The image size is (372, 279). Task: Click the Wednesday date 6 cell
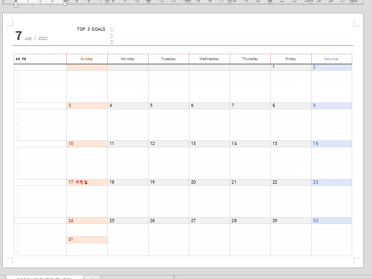(209, 106)
